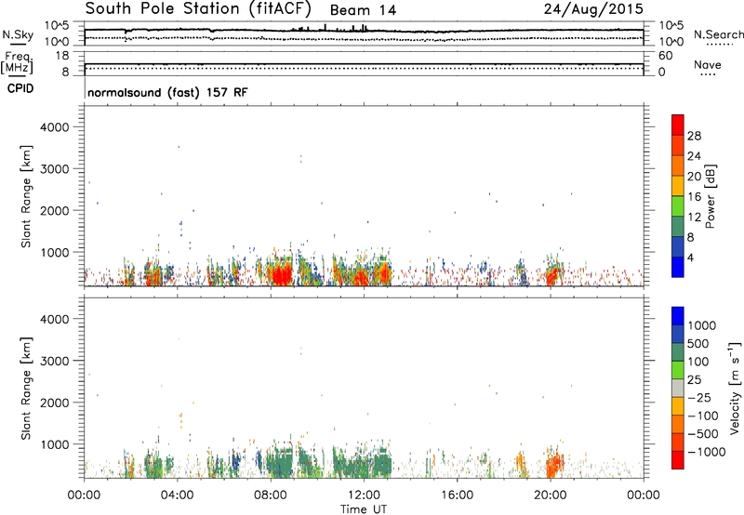Click the '60' Nave axis tick
Image resolution: width=744 pixels, height=515 pixels.
pyautogui.click(x=666, y=56)
